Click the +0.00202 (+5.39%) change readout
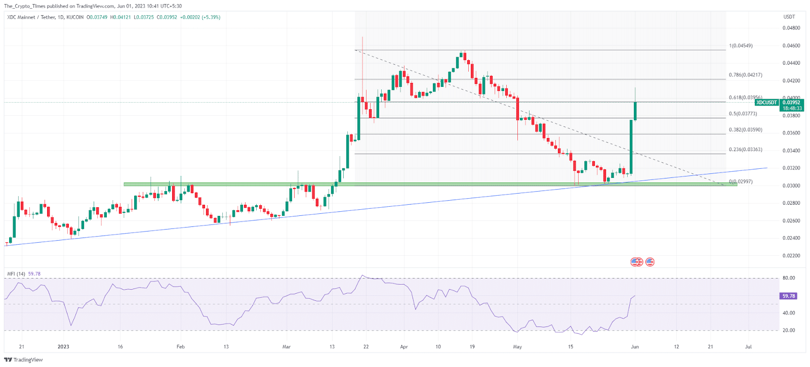This screenshot has width=810, height=367. coord(200,17)
